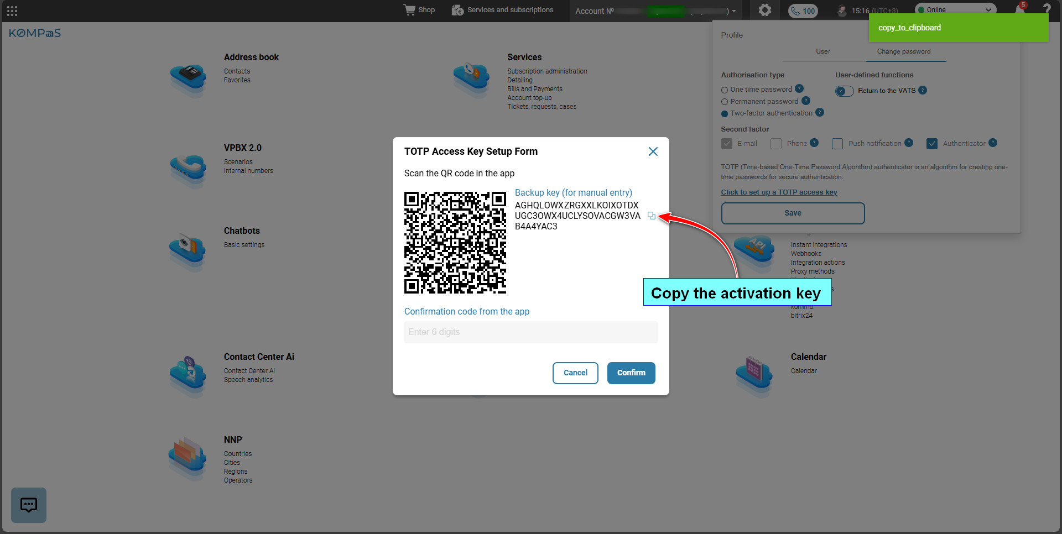Open Internal numbers
The width and height of the screenshot is (1062, 534).
pyautogui.click(x=248, y=171)
